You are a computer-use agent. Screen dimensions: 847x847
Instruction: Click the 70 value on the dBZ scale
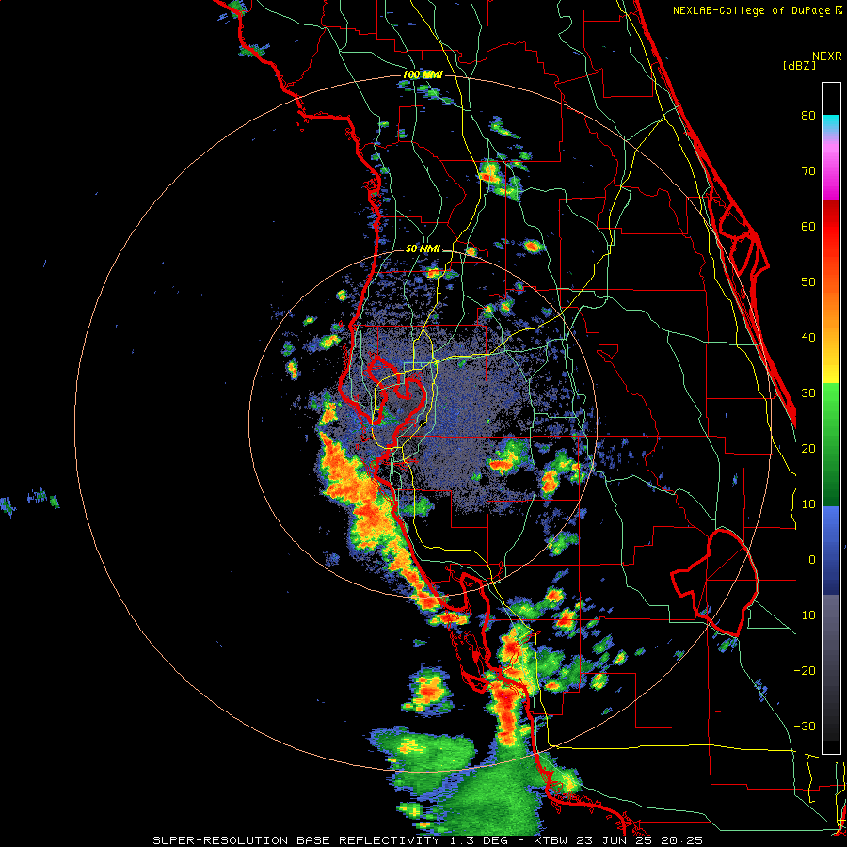click(808, 171)
